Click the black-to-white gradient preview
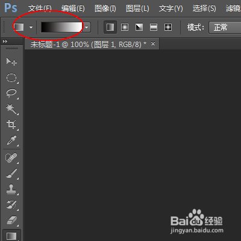 pos(61,27)
